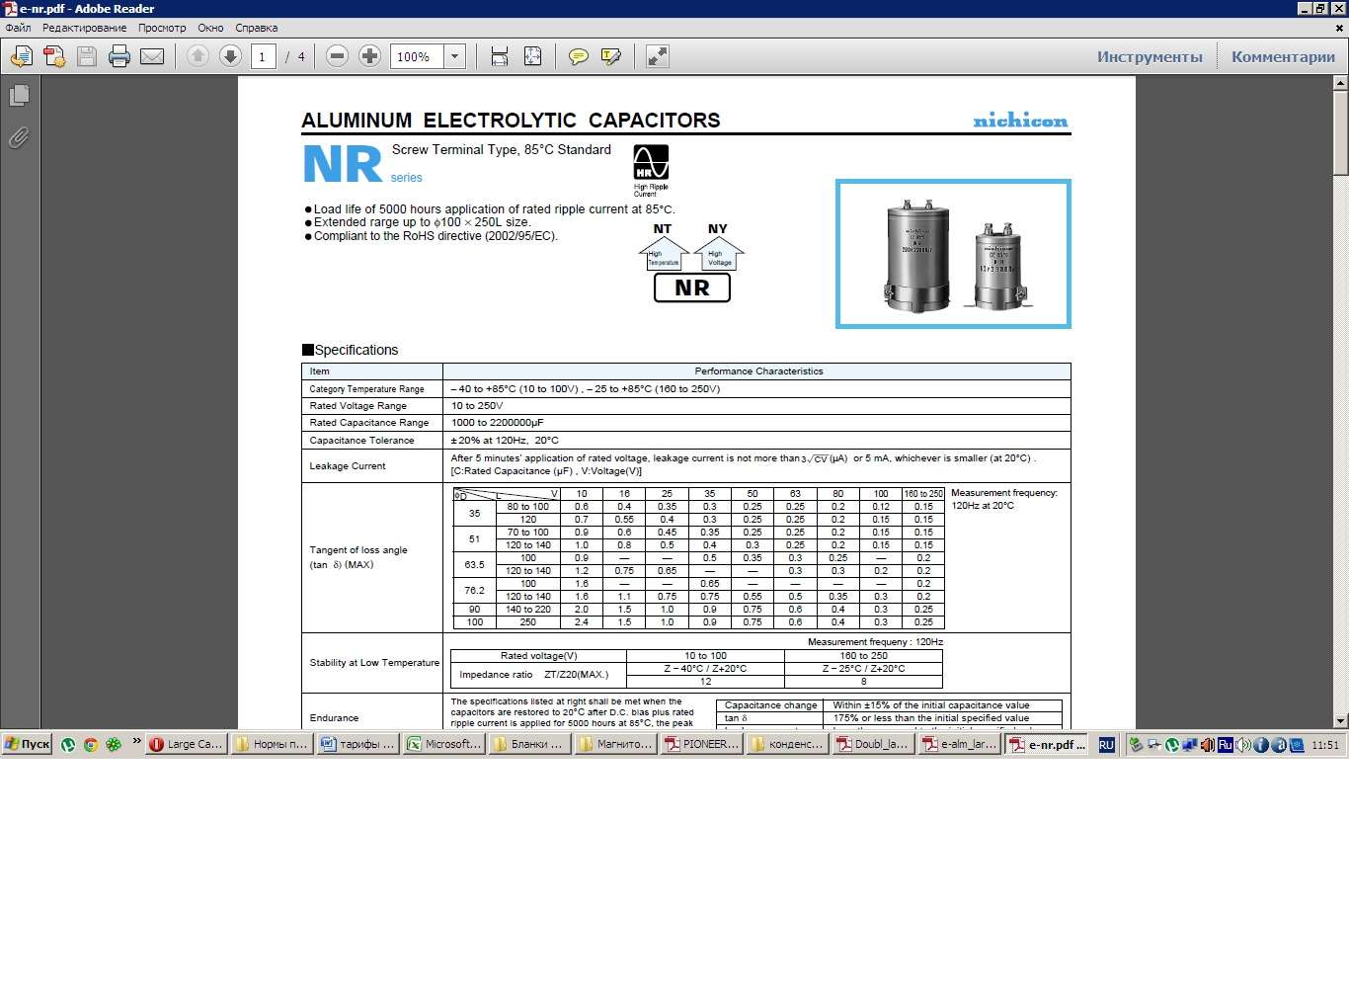Expand the zoom percentage dropdown
This screenshot has width=1349, height=988.
(454, 56)
